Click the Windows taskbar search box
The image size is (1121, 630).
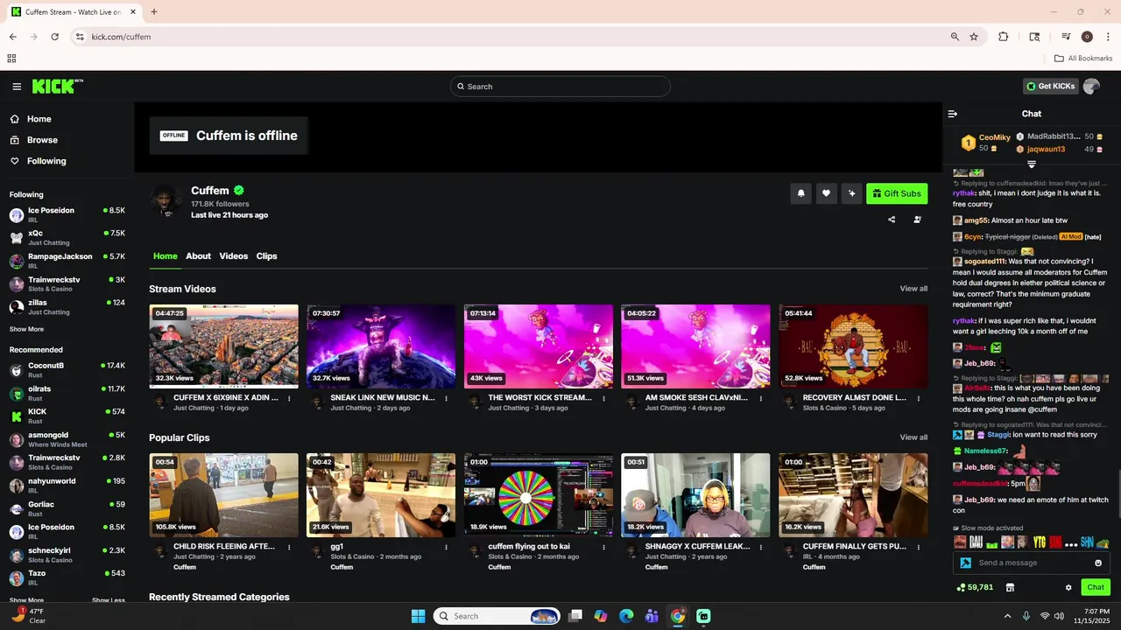(497, 616)
